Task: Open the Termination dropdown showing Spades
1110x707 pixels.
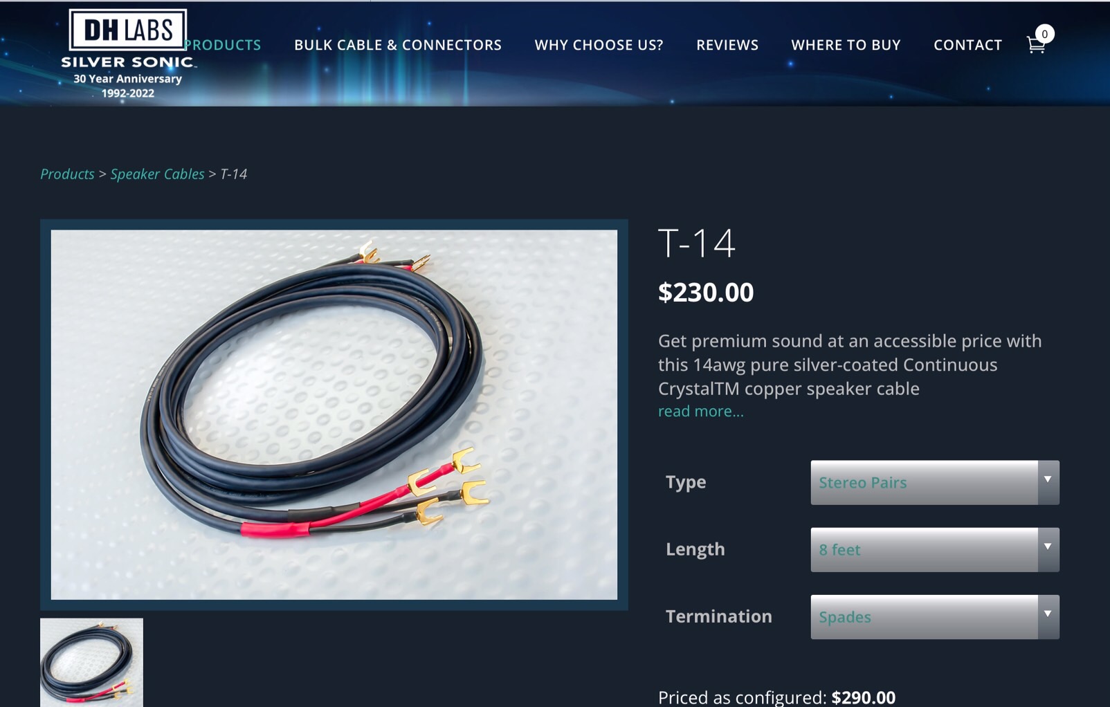Action: click(x=934, y=616)
